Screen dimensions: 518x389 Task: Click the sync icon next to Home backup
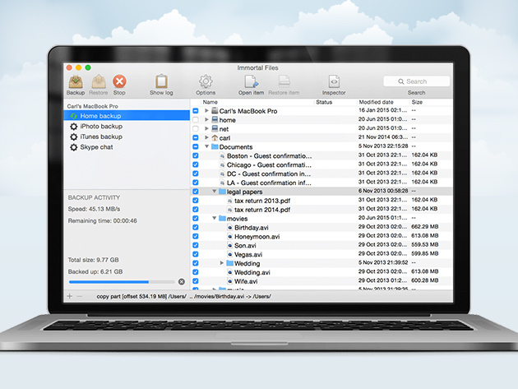pyautogui.click(x=74, y=116)
